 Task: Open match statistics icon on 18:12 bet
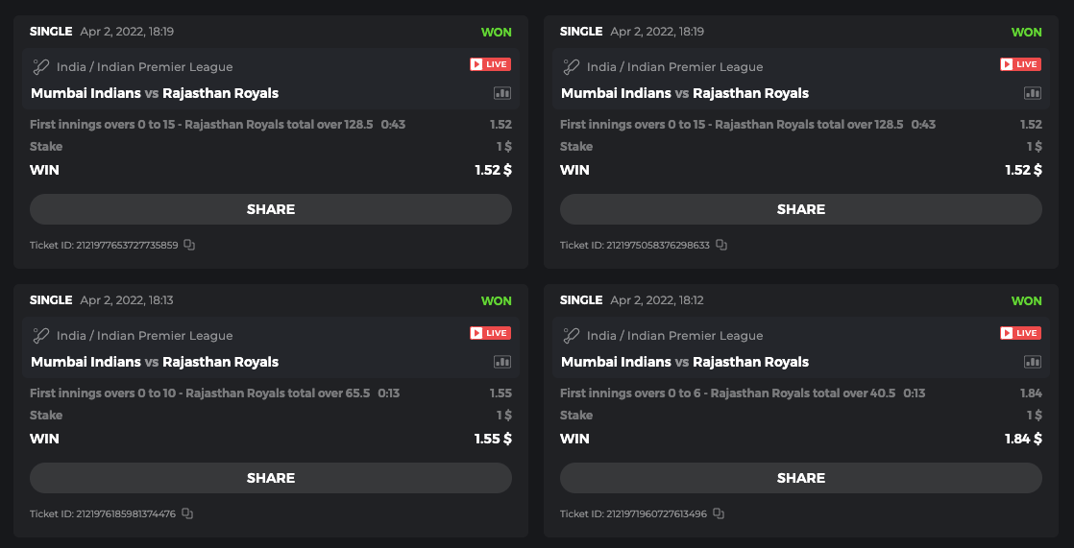(1033, 362)
